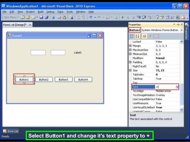The width and height of the screenshot is (190, 142).
Task: Open the Tools menu
Action: (70, 12)
